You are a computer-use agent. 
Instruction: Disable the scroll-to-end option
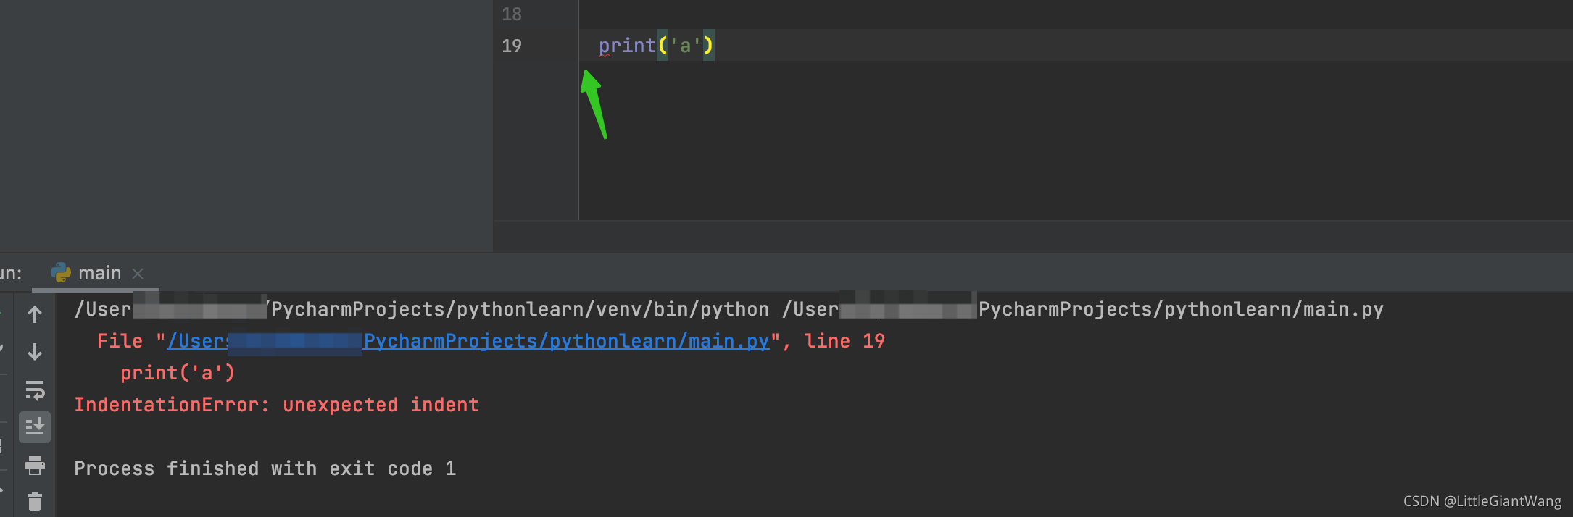pyautogui.click(x=34, y=427)
